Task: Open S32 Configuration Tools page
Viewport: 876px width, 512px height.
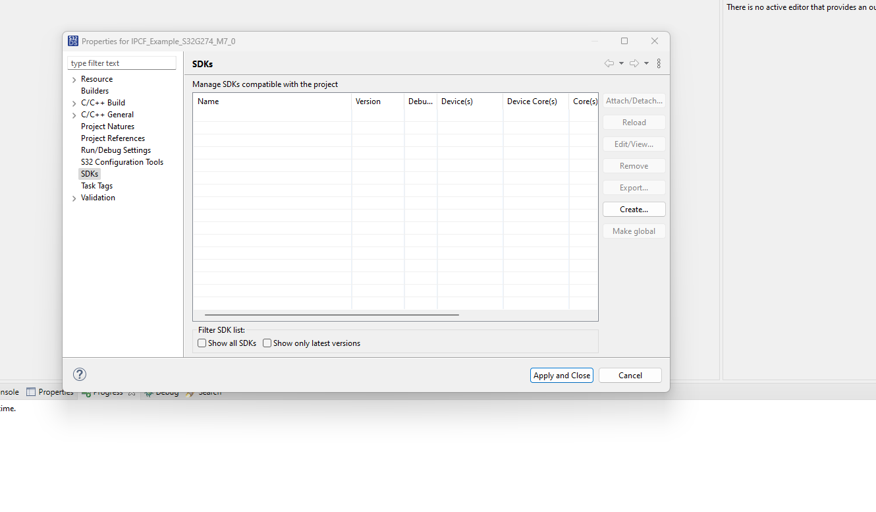Action: tap(122, 162)
